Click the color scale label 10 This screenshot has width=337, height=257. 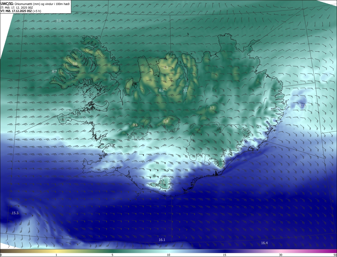[168, 255]
